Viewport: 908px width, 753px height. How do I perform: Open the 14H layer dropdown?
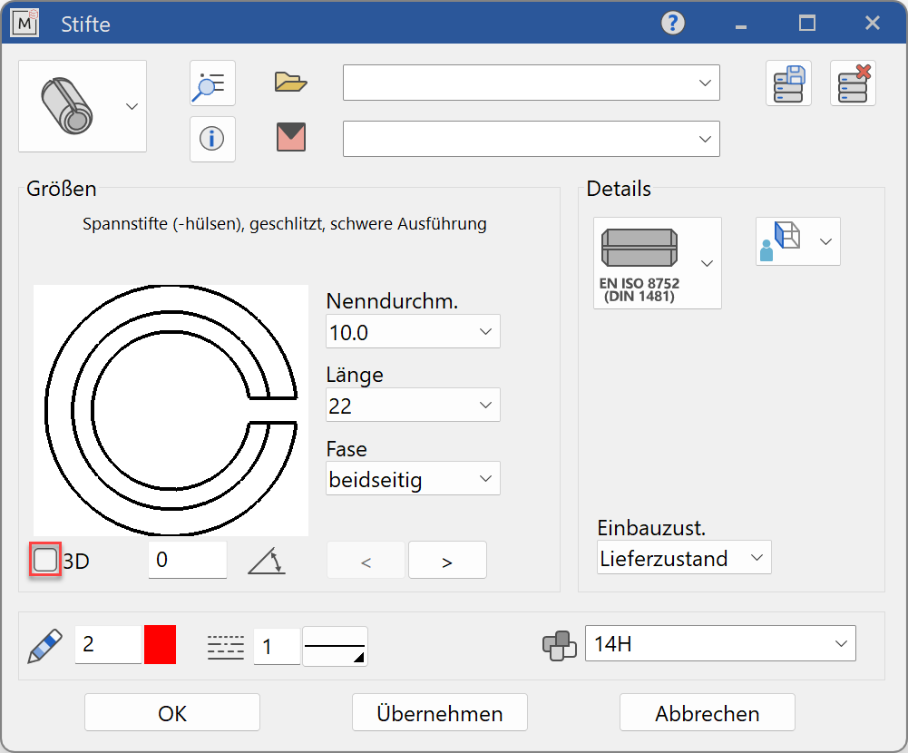click(x=720, y=643)
